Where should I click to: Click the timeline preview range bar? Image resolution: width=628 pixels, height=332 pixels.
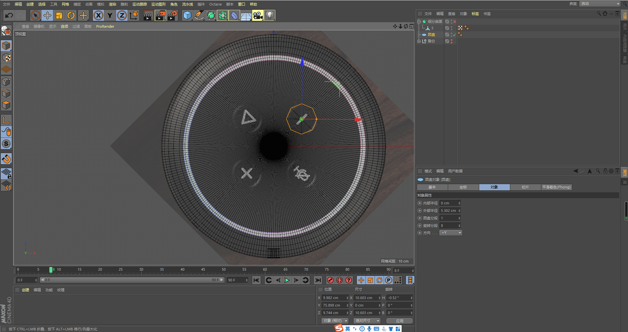click(x=132, y=280)
